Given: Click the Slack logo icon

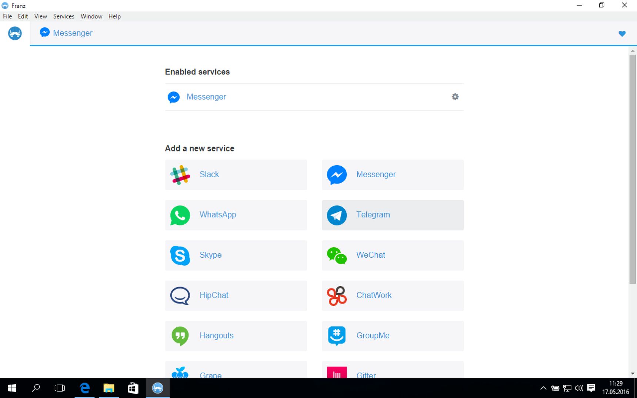Looking at the screenshot, I should pos(180,175).
